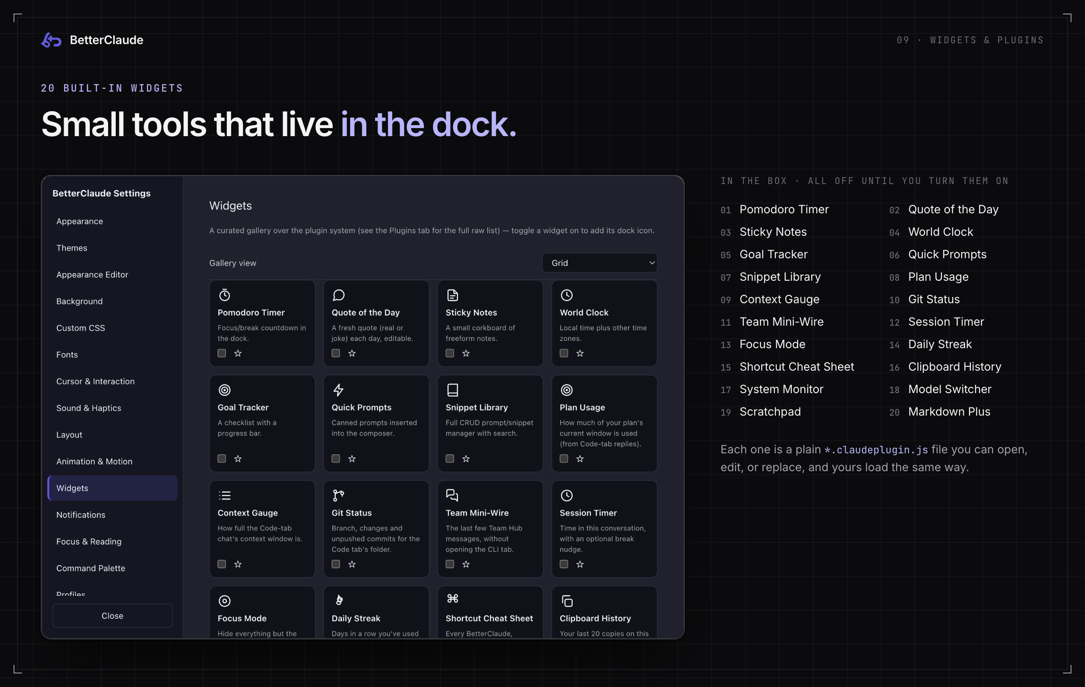Image resolution: width=1085 pixels, height=687 pixels.
Task: Check the Plan Usage widget checkbox
Action: (564, 458)
